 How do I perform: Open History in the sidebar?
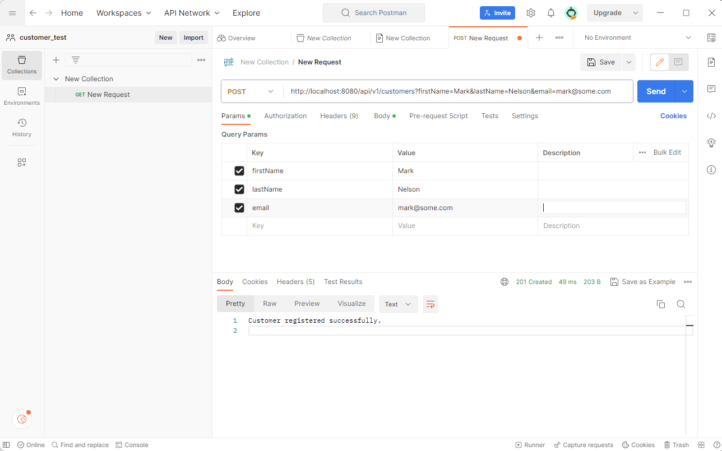[22, 128]
